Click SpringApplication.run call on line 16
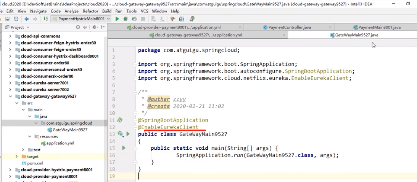This screenshot has width=417, height=182. tap(209, 155)
